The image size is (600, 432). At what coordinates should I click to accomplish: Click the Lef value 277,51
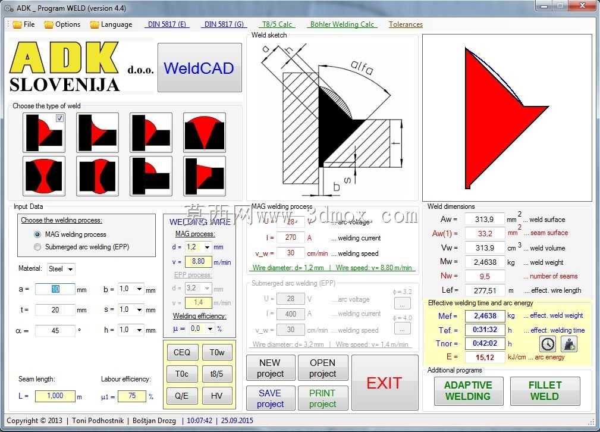pos(485,291)
